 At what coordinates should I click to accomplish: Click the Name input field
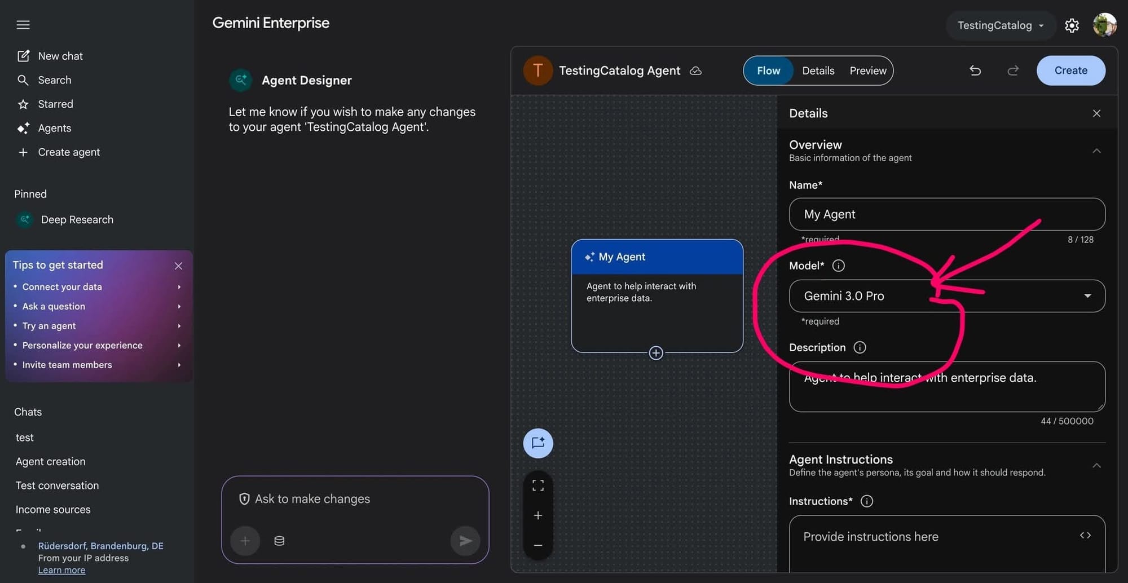[x=946, y=214]
